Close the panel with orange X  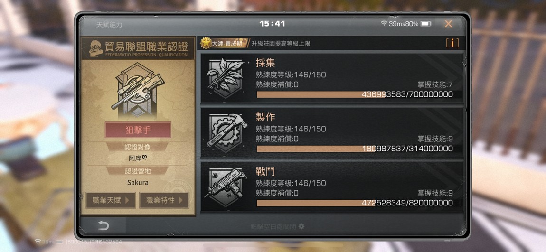pos(448,24)
